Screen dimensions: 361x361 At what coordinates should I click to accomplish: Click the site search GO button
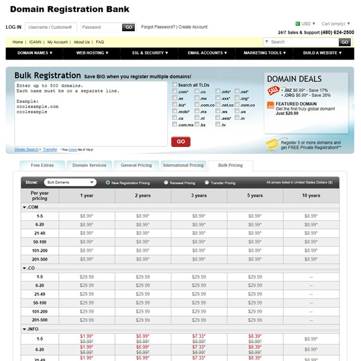(345, 42)
